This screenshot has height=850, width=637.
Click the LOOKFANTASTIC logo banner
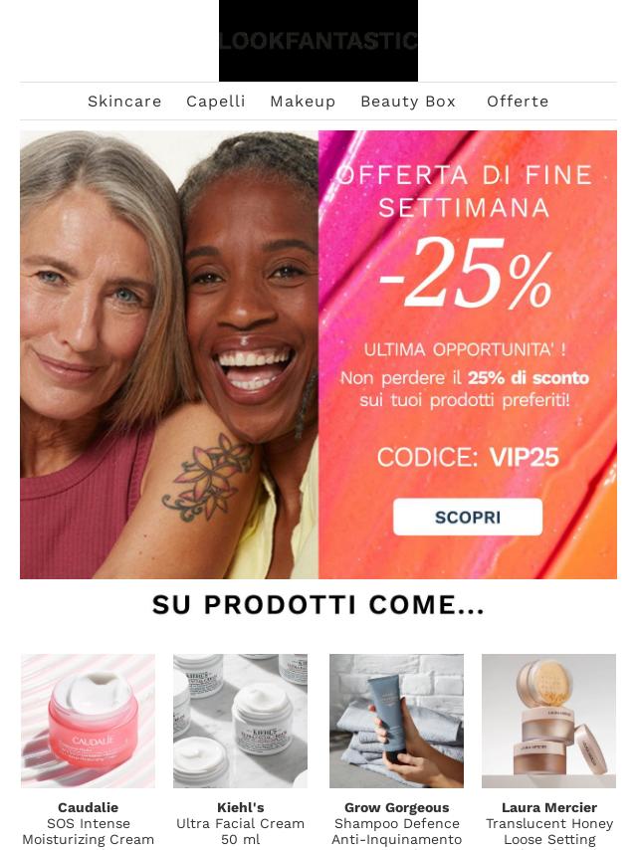318,41
